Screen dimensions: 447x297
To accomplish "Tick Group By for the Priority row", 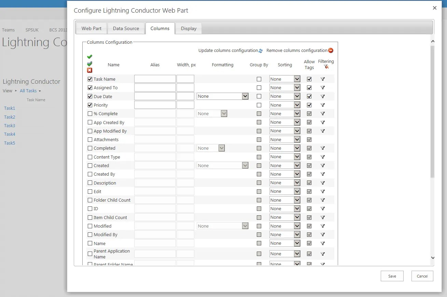I will pos(259,105).
